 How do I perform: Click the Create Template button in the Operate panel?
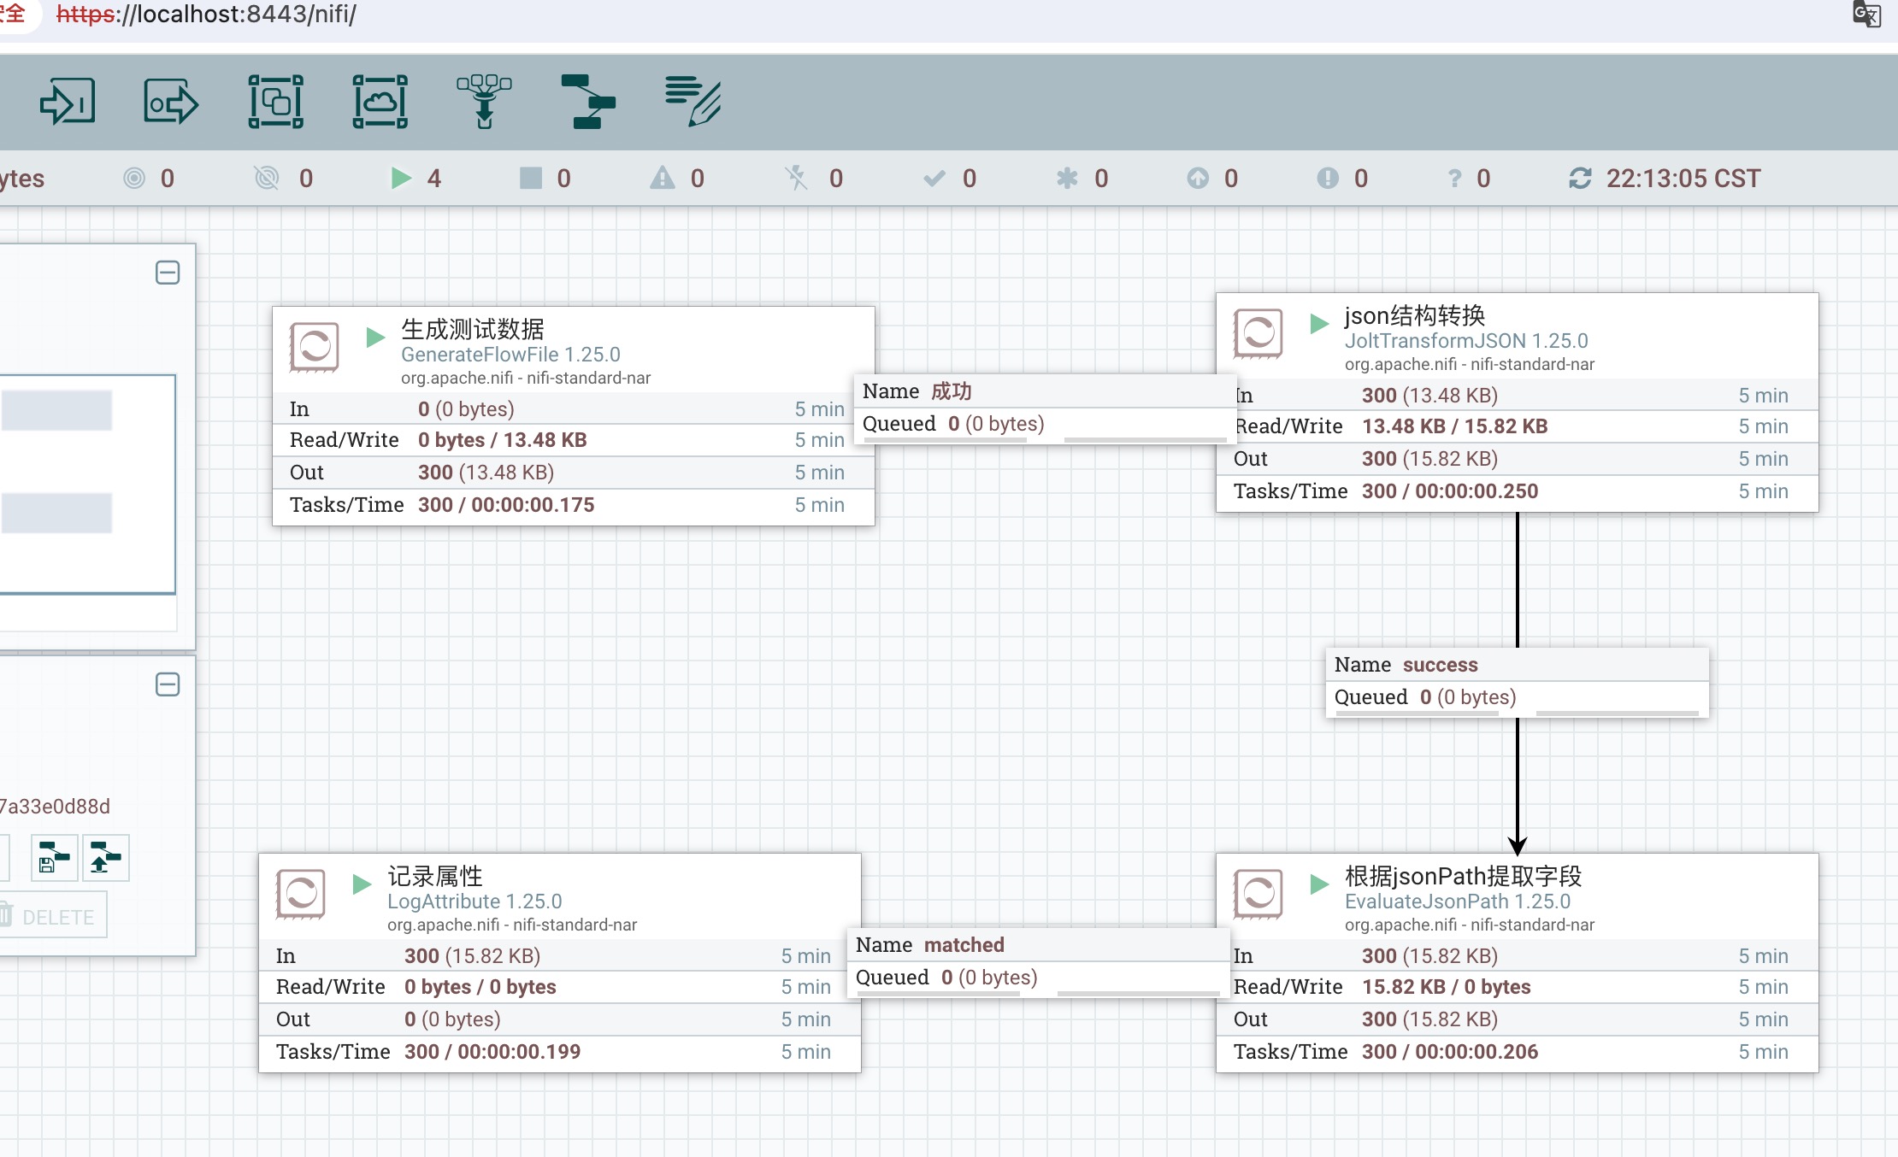(54, 857)
